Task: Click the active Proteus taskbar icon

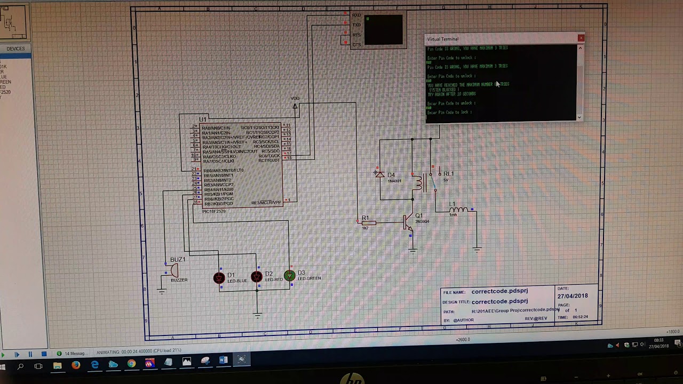Action: (241, 360)
